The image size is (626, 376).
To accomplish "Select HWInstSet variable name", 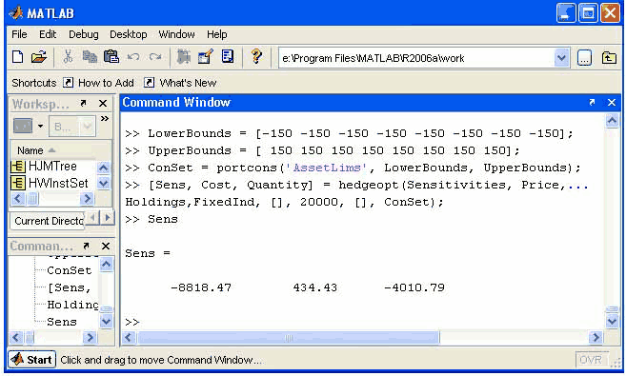I will pos(58,183).
